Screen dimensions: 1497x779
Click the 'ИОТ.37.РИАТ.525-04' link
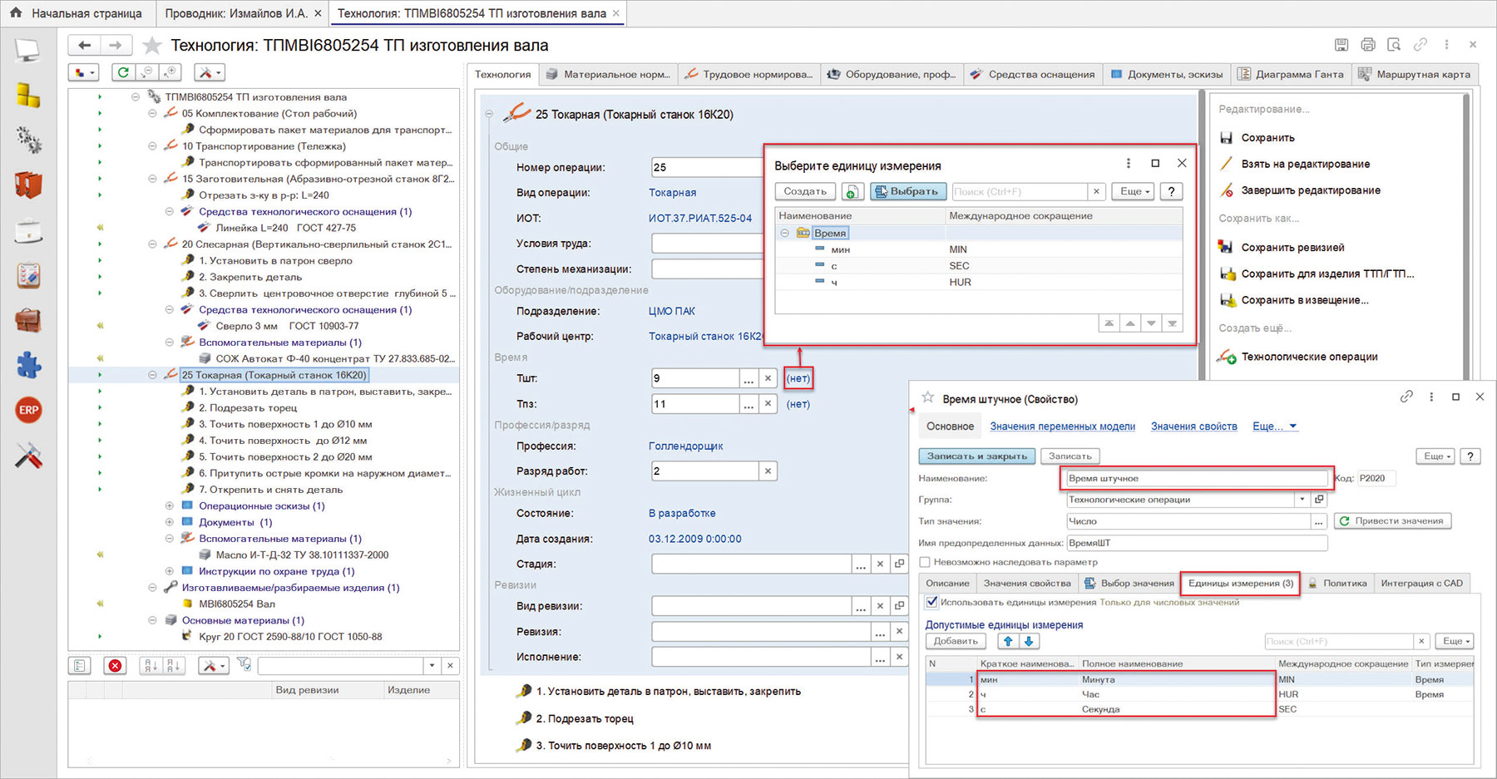[x=699, y=218]
